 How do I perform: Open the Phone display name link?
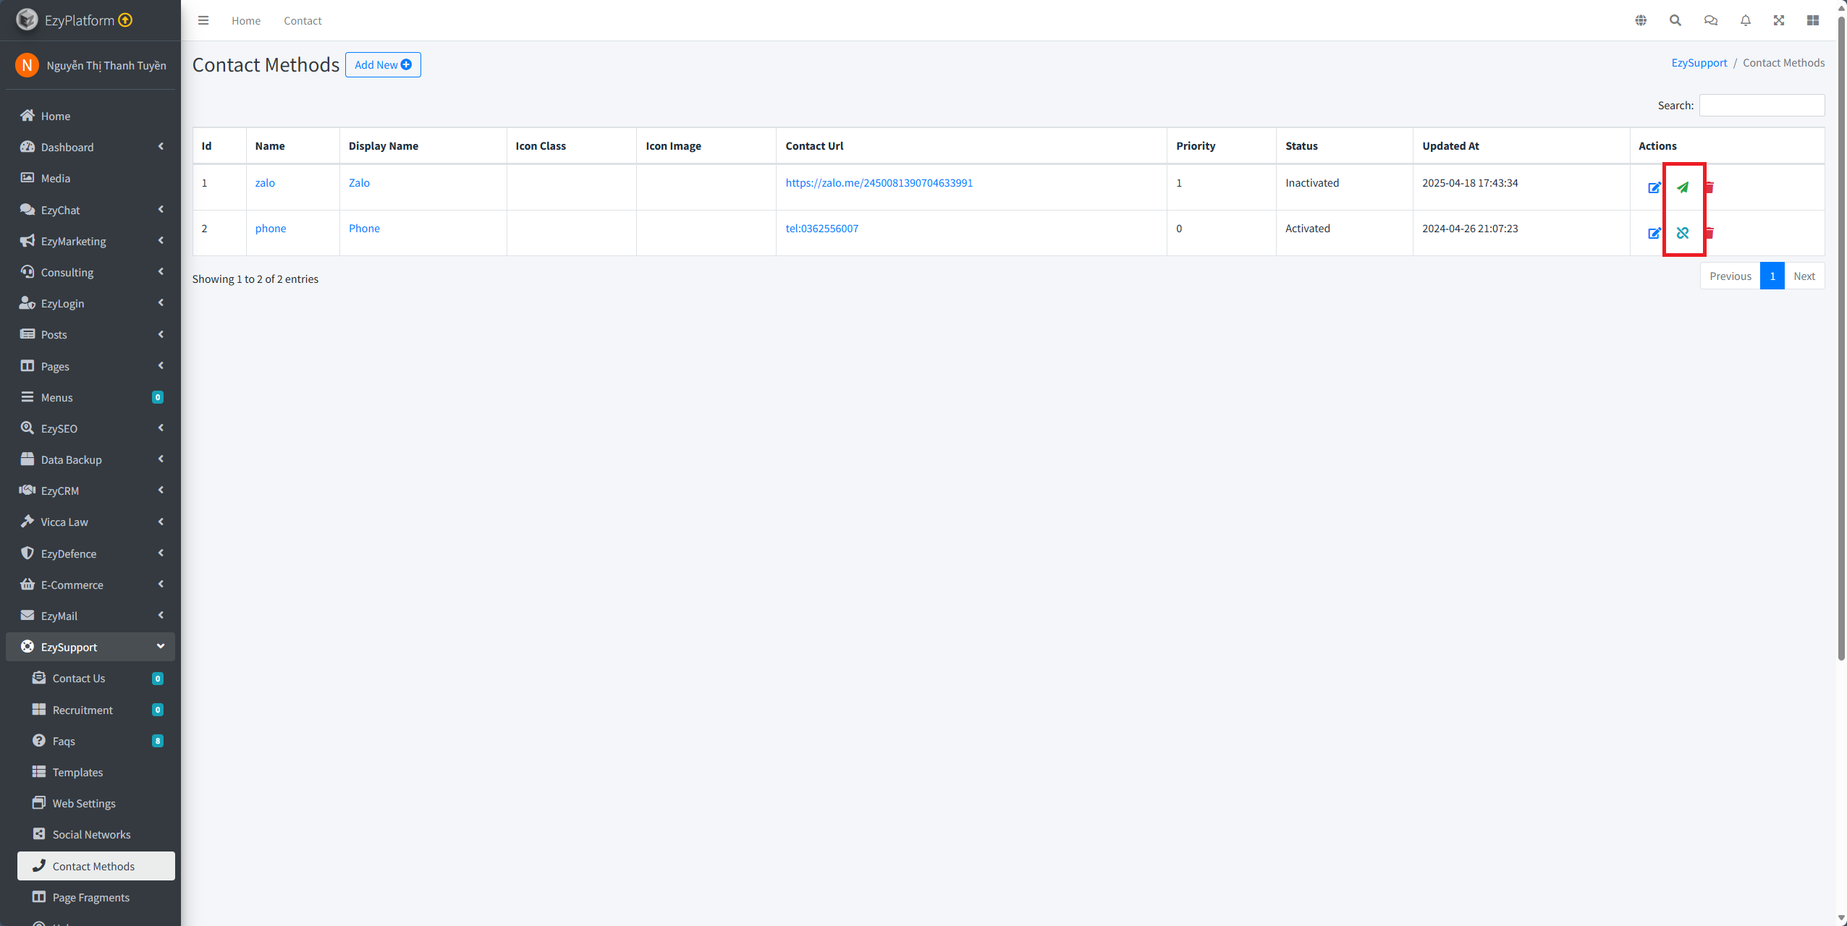(x=364, y=229)
